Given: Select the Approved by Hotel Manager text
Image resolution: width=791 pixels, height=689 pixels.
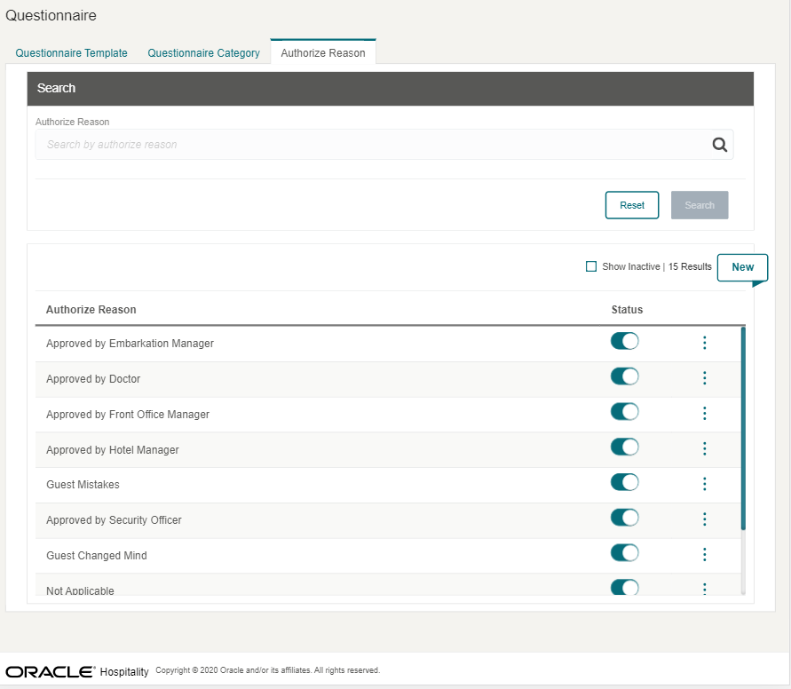Looking at the screenshot, I should (113, 449).
